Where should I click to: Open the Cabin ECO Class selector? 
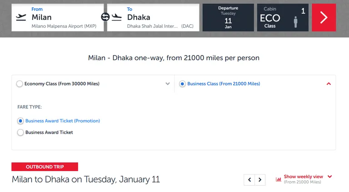283,17
